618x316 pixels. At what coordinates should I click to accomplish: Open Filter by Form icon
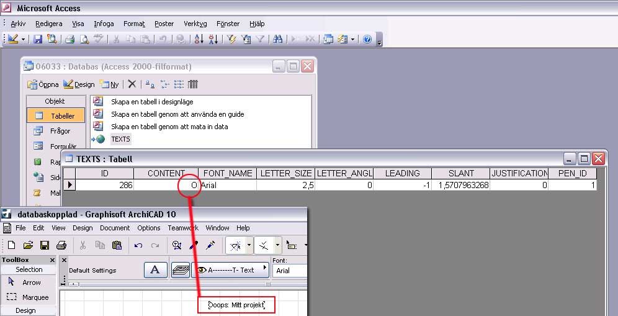(246, 39)
